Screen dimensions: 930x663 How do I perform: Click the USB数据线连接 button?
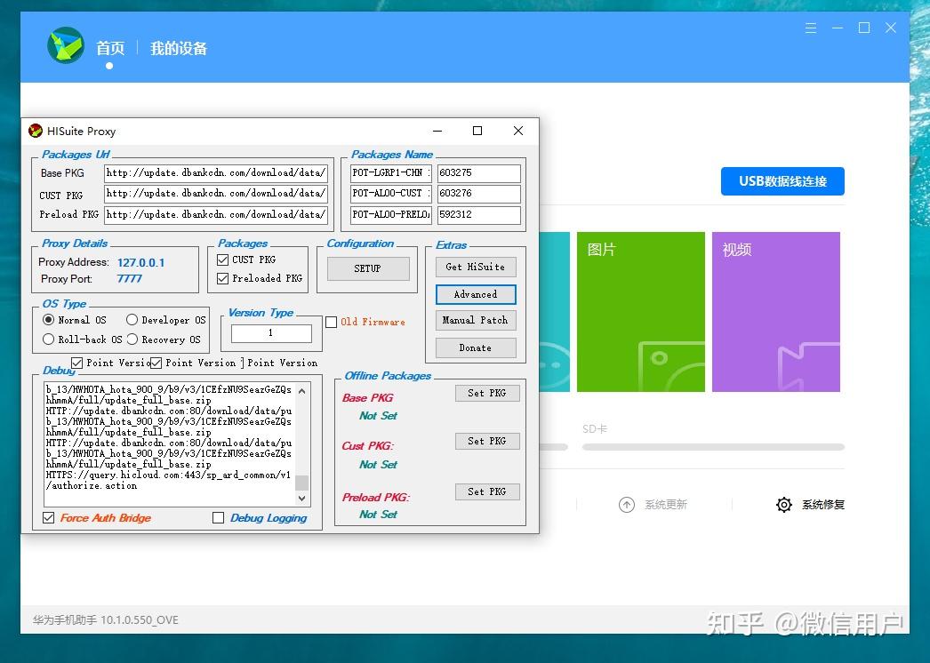[x=782, y=181]
